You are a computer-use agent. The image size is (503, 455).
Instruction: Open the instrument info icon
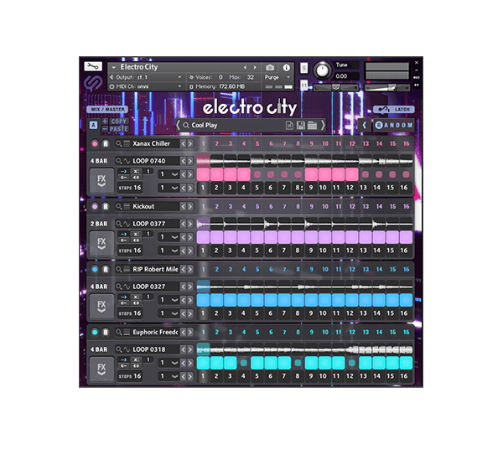[287, 67]
